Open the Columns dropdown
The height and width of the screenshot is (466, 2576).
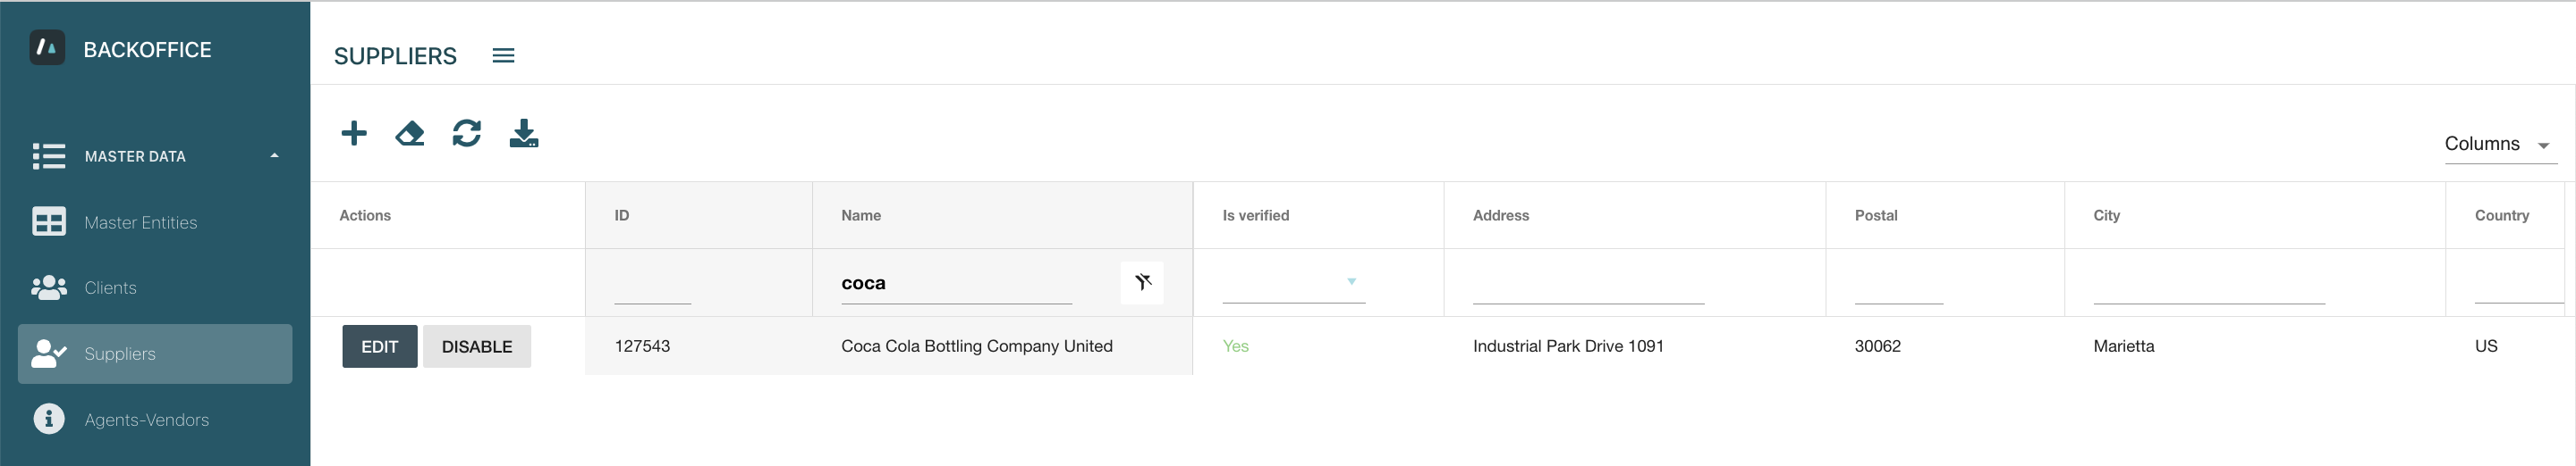tap(2499, 145)
